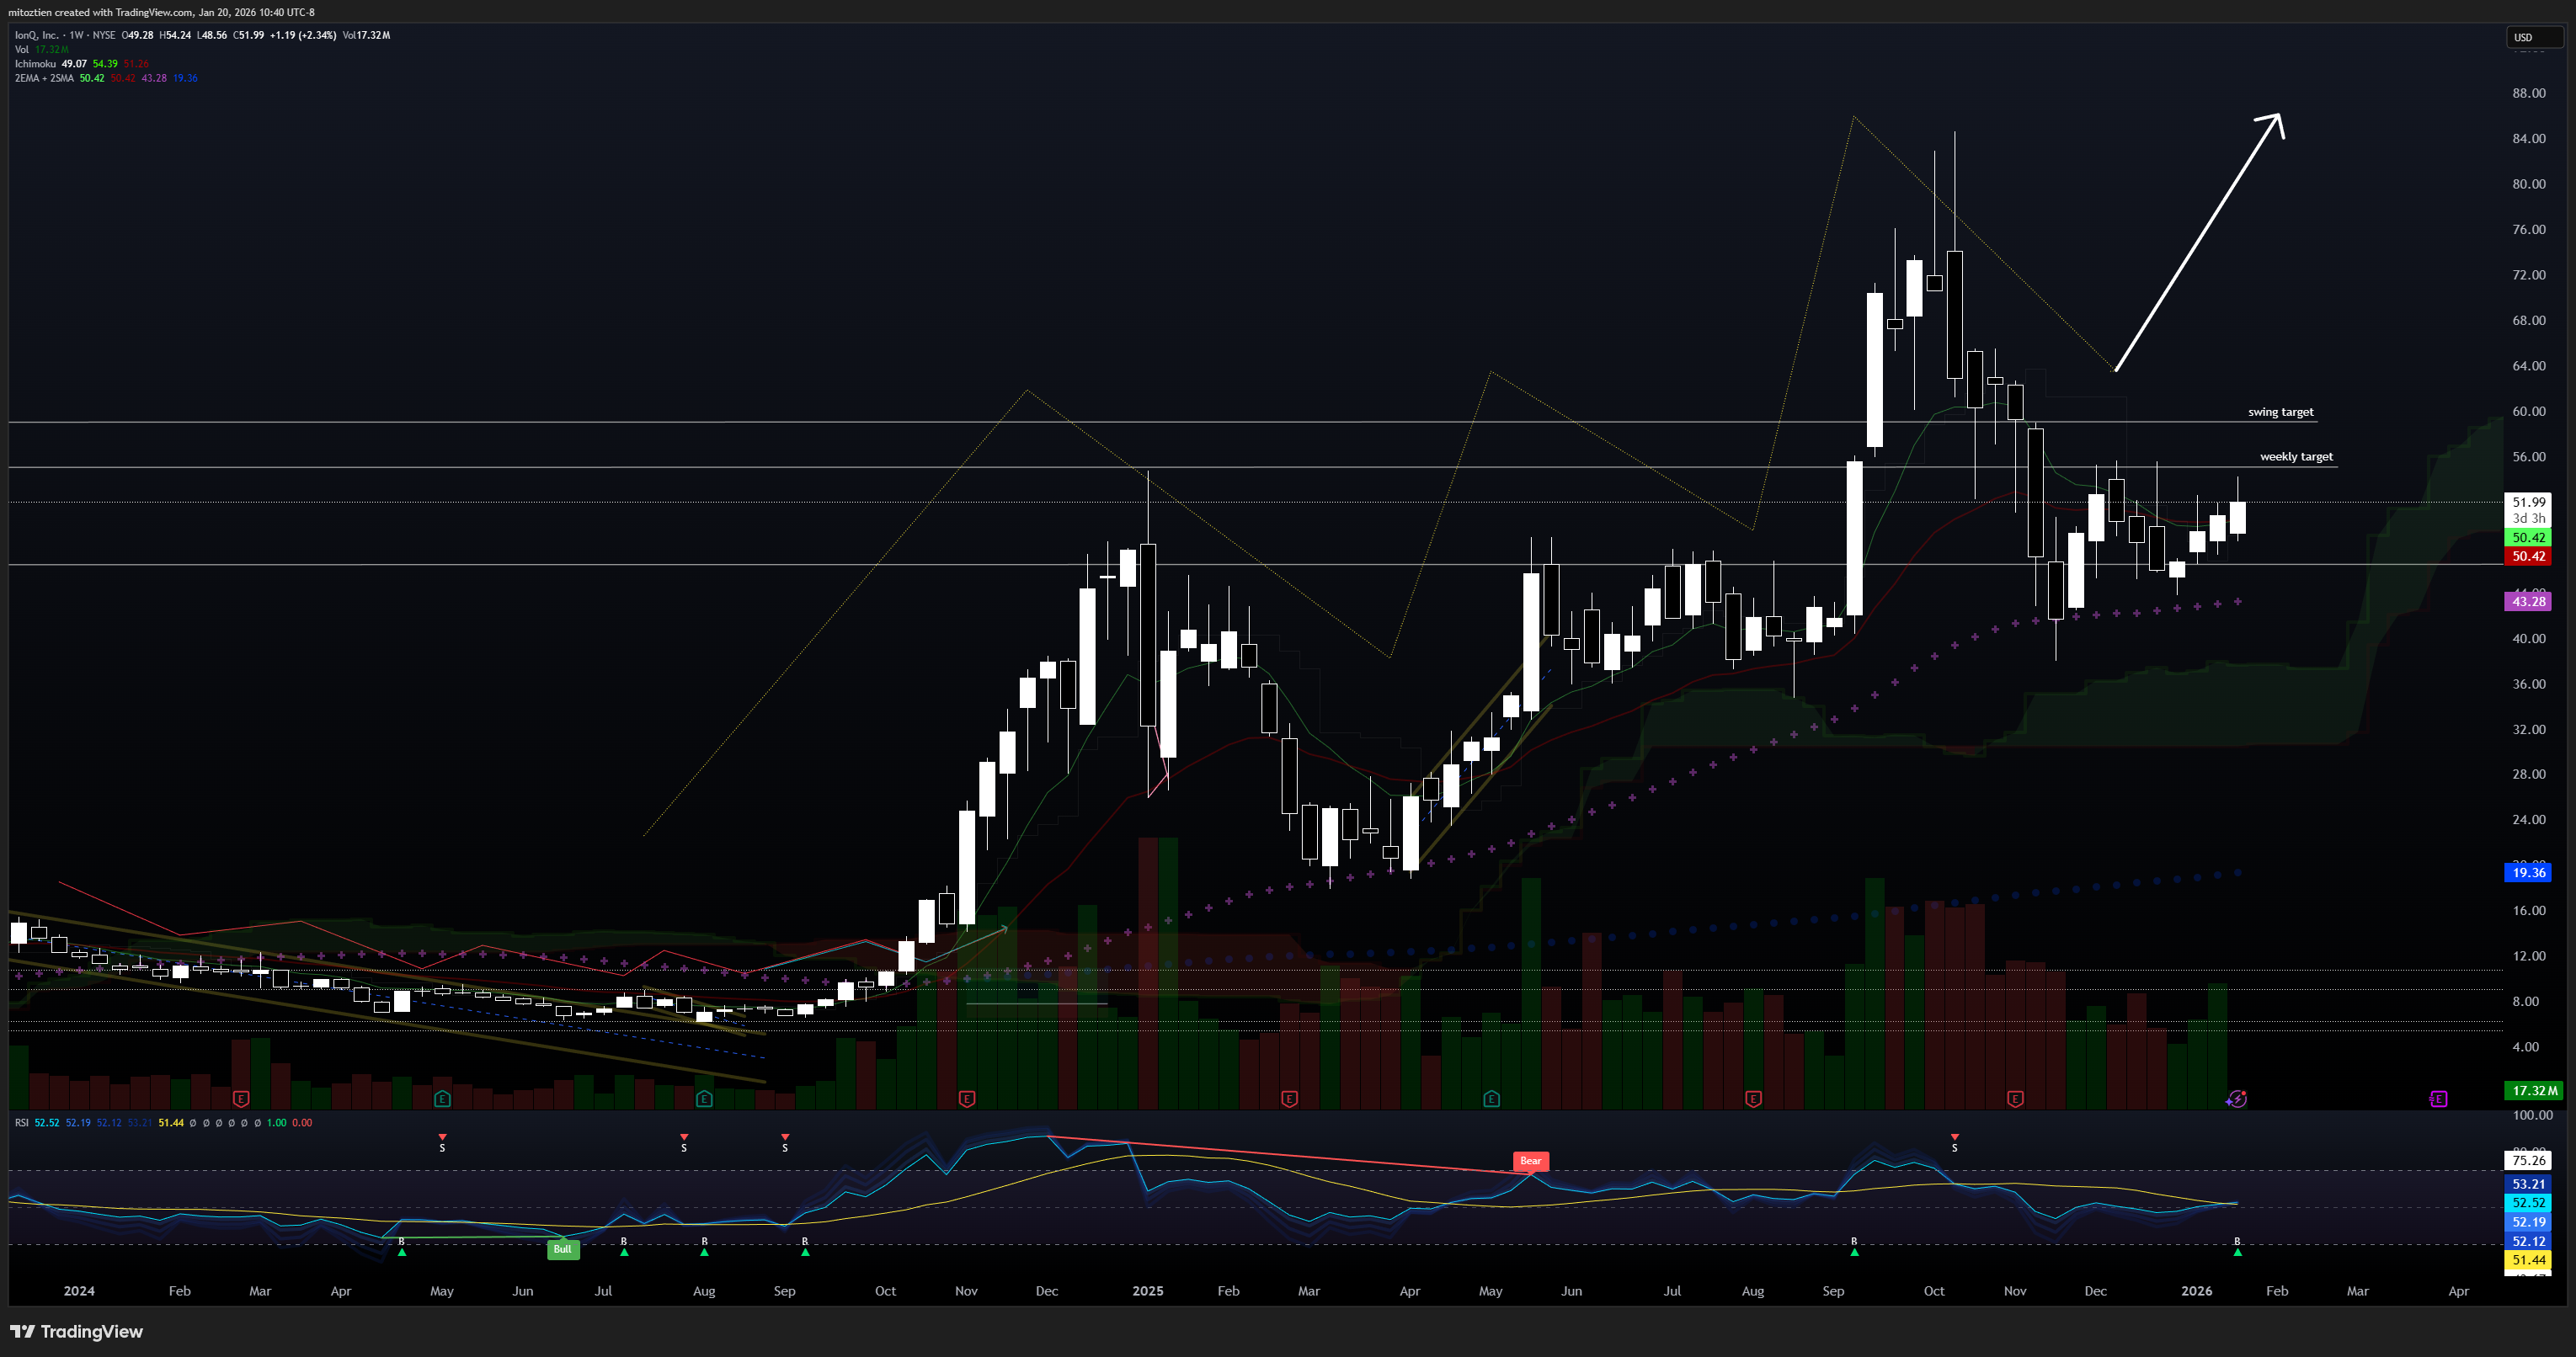Click the red earnings E marker near March 2024
Image resolution: width=2576 pixels, height=1357 pixels.
(x=241, y=1099)
